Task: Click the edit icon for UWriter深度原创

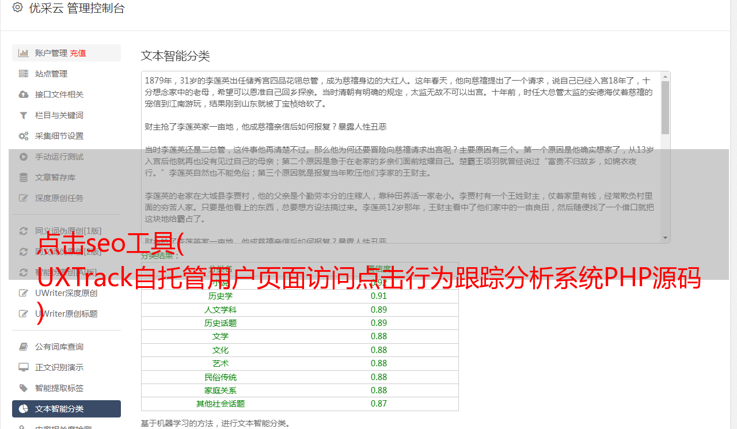Action: (24, 293)
